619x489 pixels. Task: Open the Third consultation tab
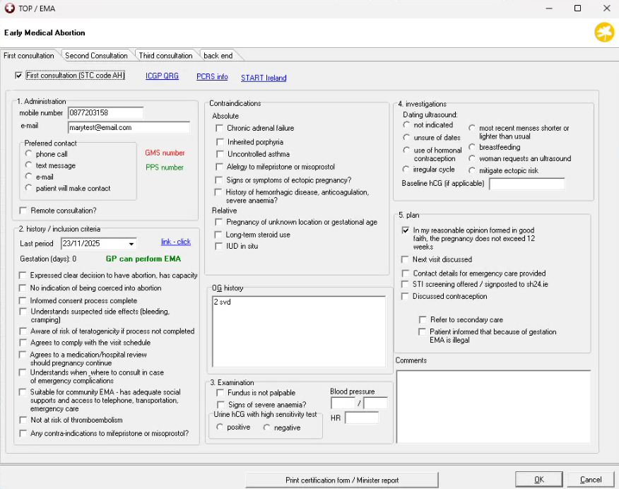(165, 56)
